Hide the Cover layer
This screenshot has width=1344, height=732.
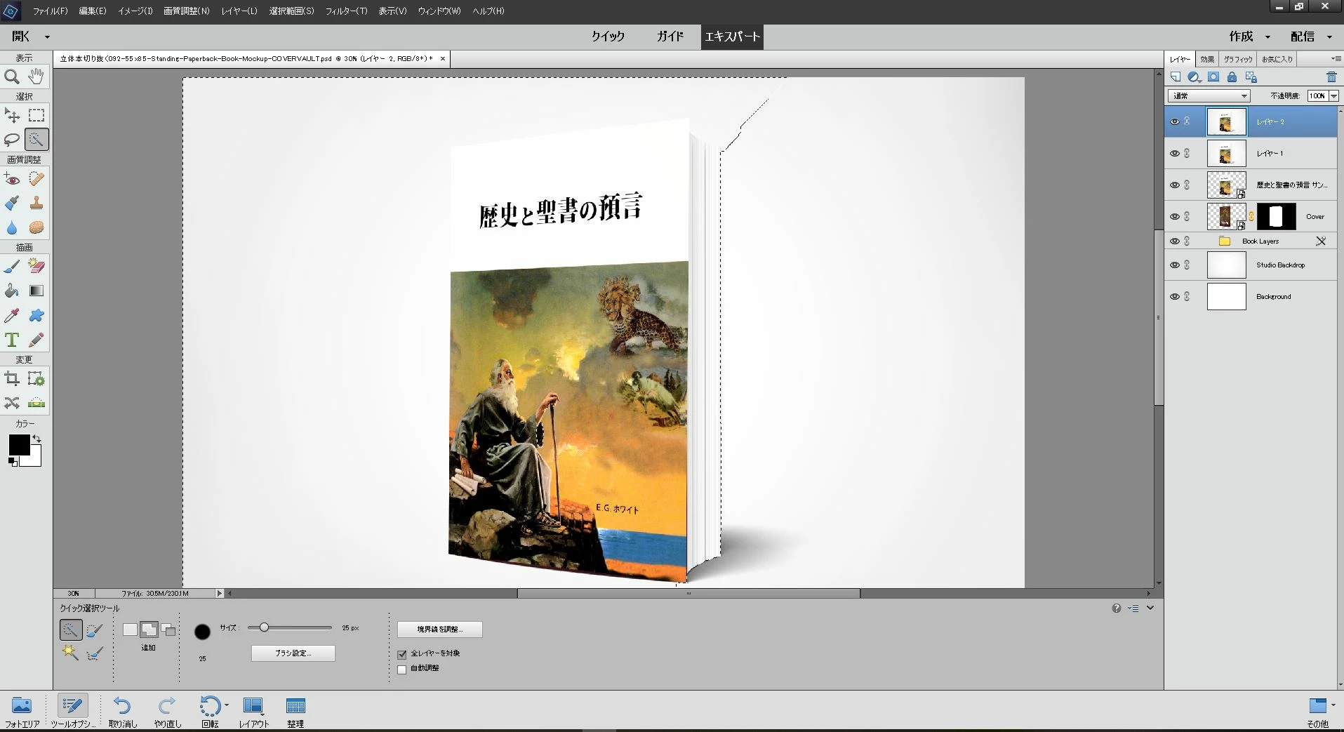(x=1174, y=216)
